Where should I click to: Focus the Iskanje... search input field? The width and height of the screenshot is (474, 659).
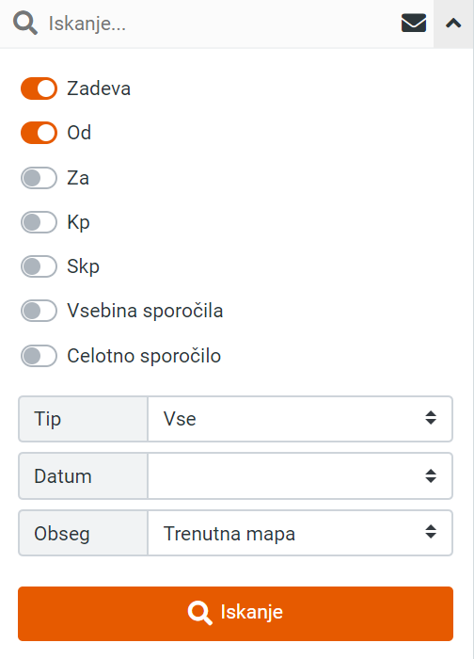pos(218,24)
